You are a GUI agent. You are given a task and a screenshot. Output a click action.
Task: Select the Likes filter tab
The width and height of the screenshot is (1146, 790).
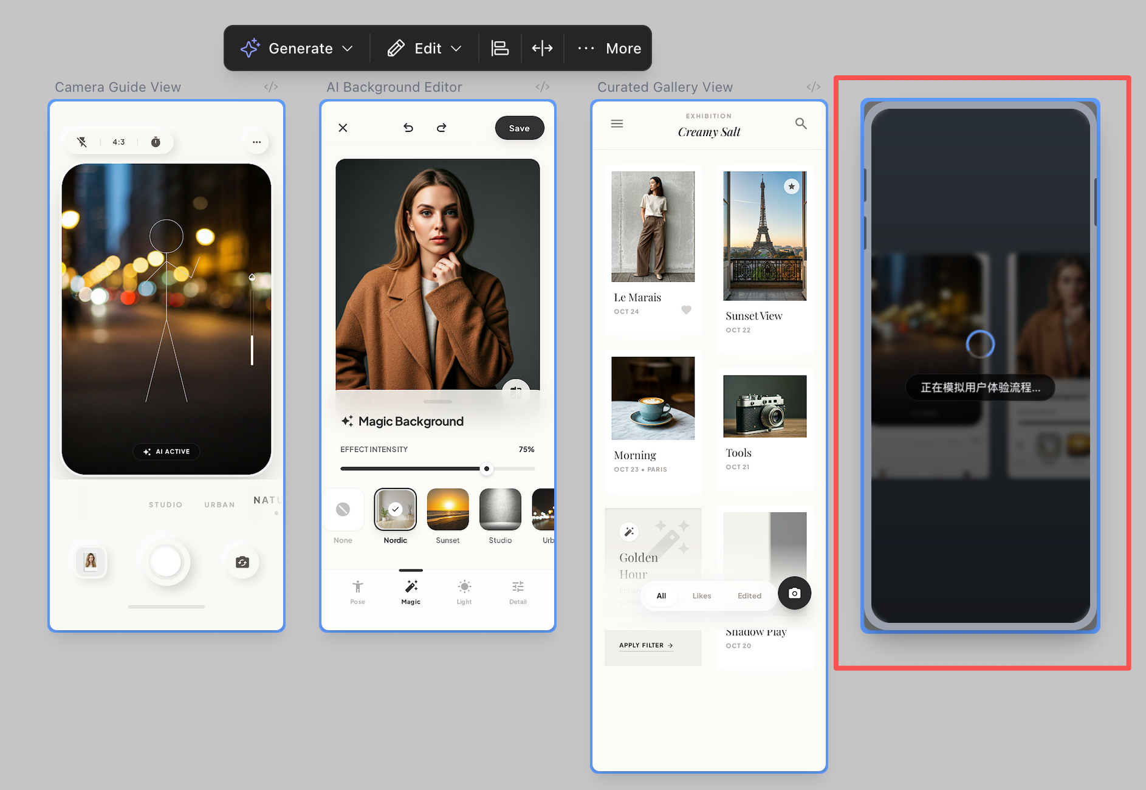pyautogui.click(x=701, y=596)
